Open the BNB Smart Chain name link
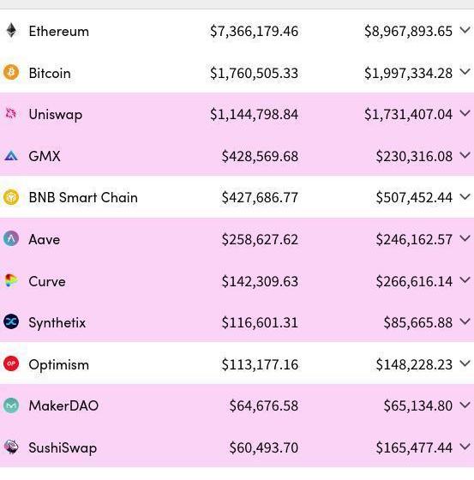Viewport: 474px width, 480px height. (x=83, y=197)
